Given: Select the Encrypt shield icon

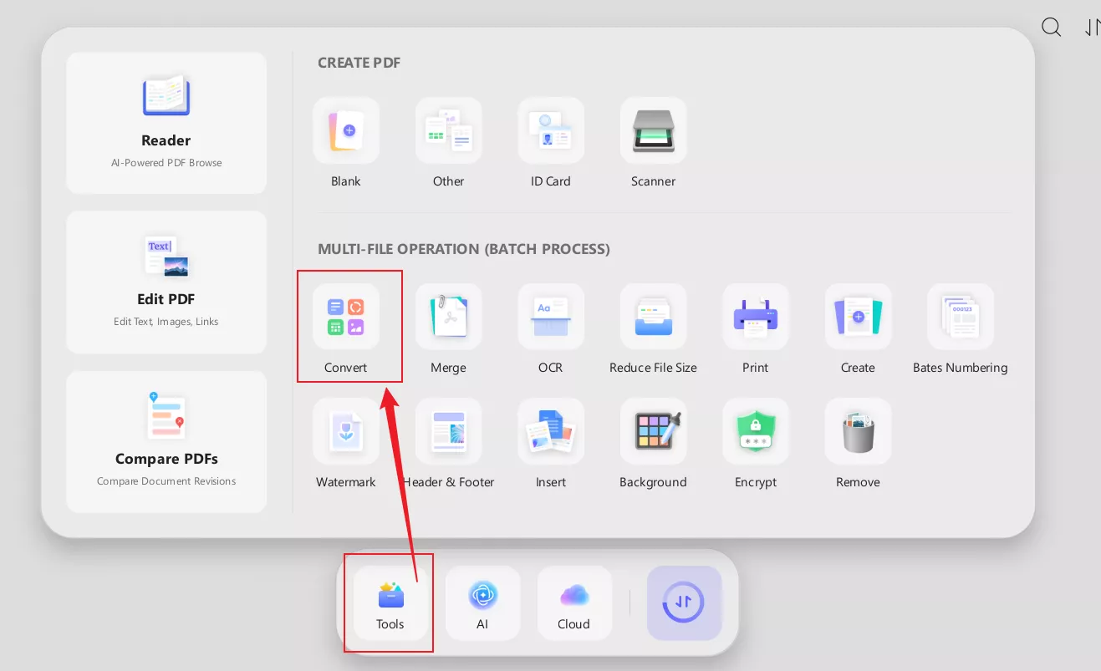Looking at the screenshot, I should [x=755, y=431].
